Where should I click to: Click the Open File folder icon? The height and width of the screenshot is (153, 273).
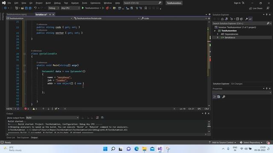pos(22,8)
